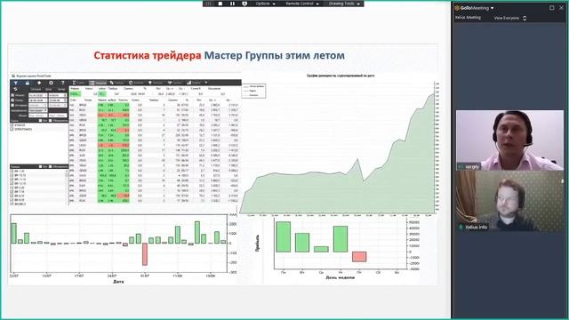Check Объединять box in tickers header

click(51, 166)
